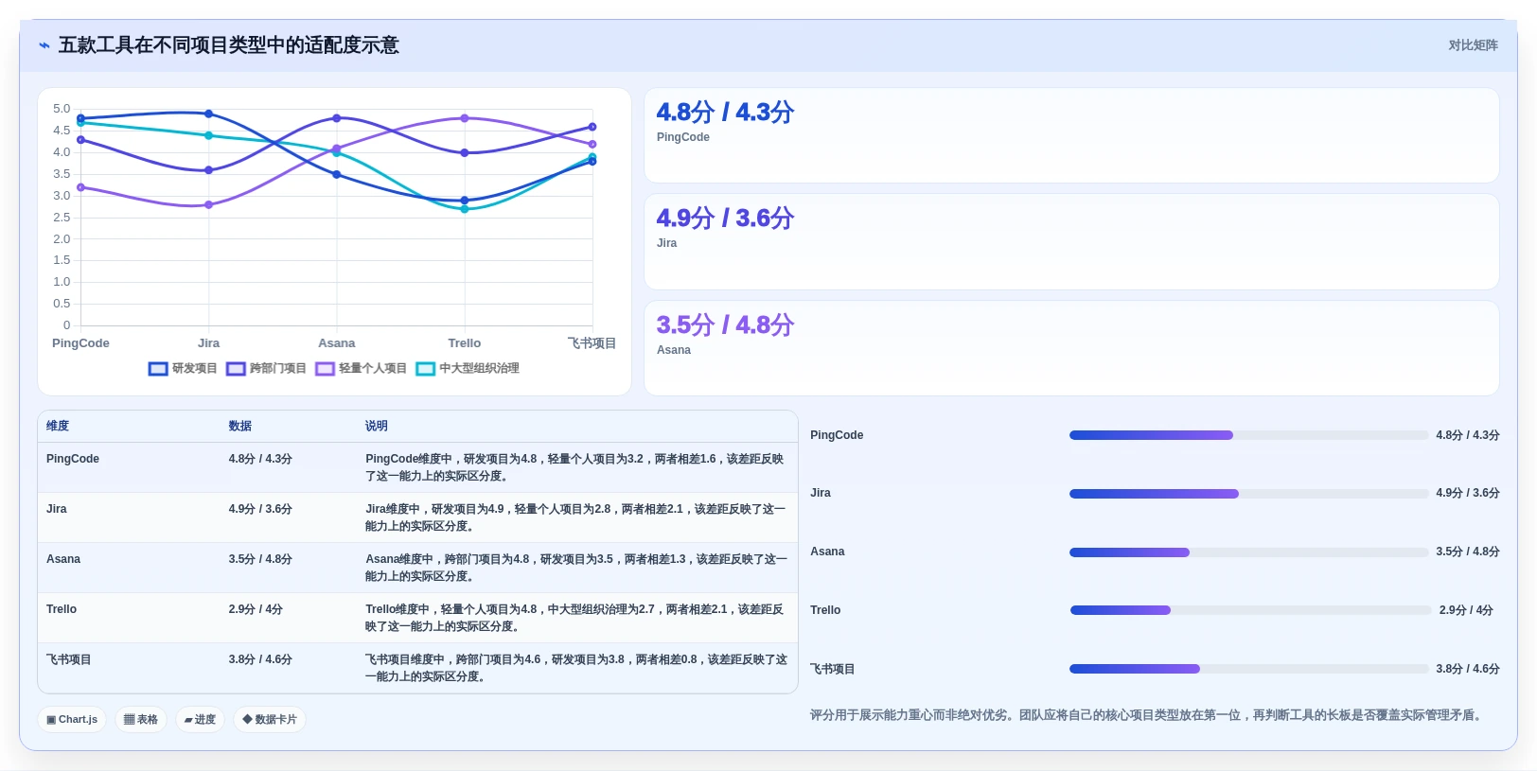
Task: Click the 飞书项目 x-axis label on the chart
Action: 592,343
